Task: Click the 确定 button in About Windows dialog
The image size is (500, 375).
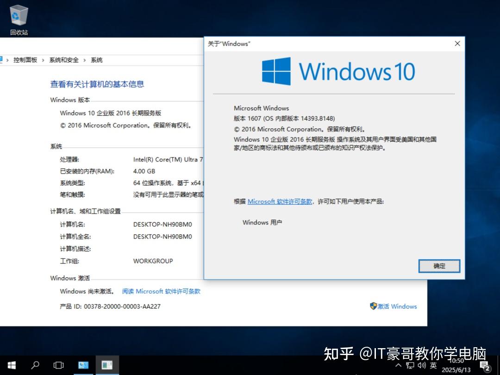Action: coord(438,266)
